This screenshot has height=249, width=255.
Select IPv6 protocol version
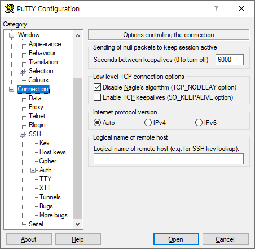coord(199,123)
